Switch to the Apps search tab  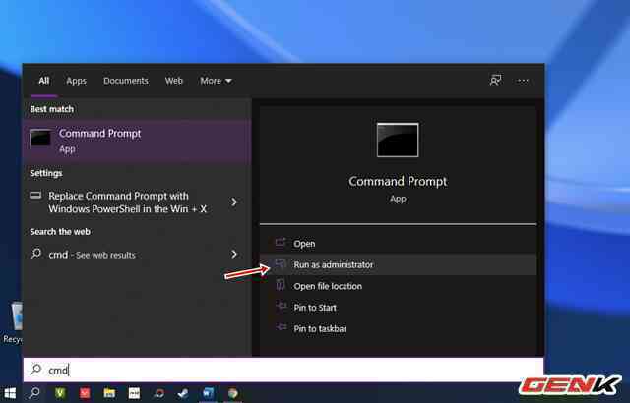pyautogui.click(x=77, y=81)
